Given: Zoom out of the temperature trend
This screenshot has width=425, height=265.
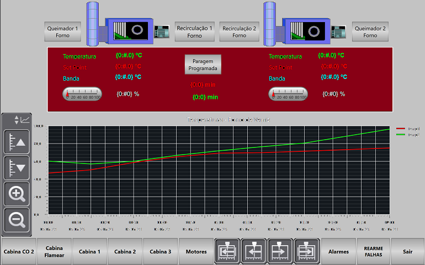Looking at the screenshot, I should [17, 220].
